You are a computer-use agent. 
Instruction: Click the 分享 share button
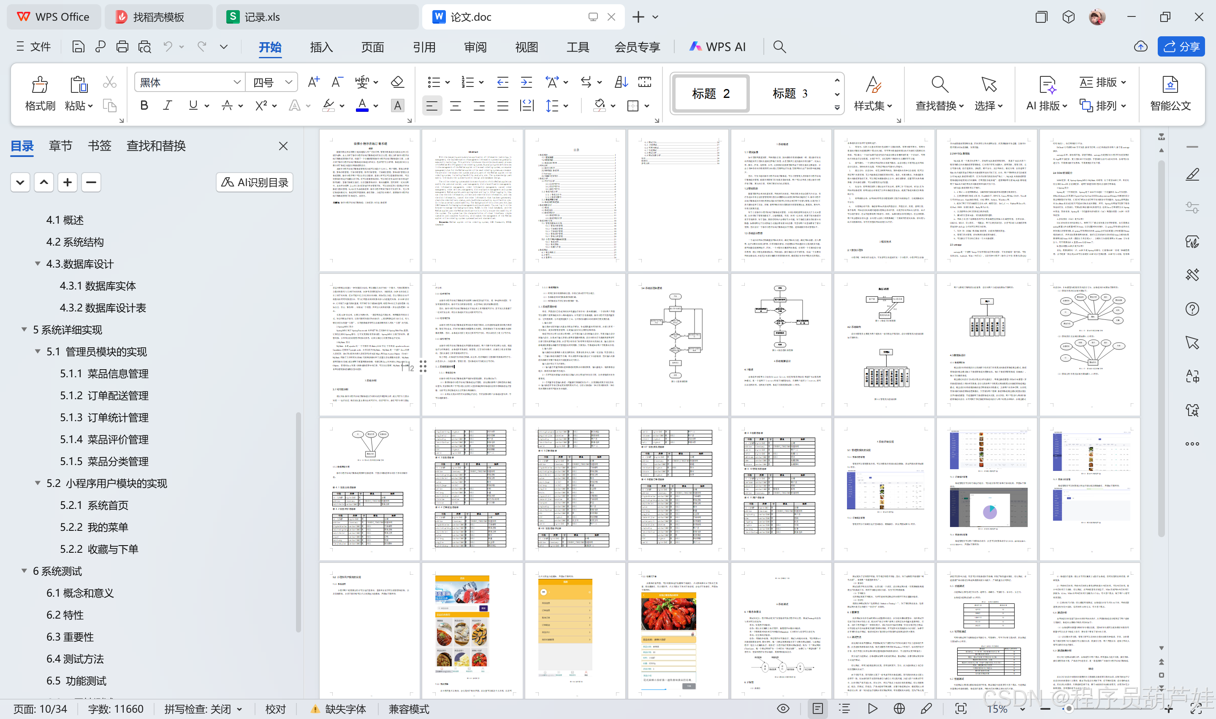[x=1182, y=46]
